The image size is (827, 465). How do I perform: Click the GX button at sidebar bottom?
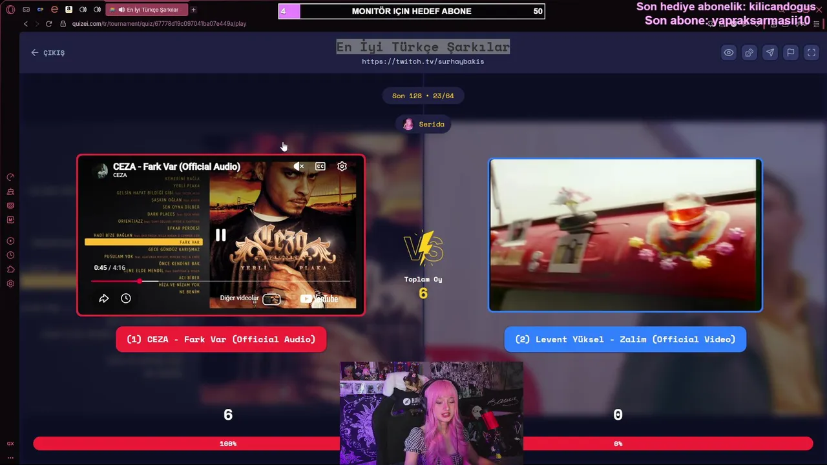click(x=10, y=444)
